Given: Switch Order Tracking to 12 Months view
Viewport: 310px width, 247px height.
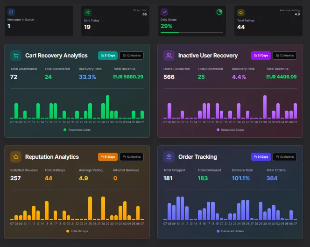Looking at the screenshot, I should [285, 157].
